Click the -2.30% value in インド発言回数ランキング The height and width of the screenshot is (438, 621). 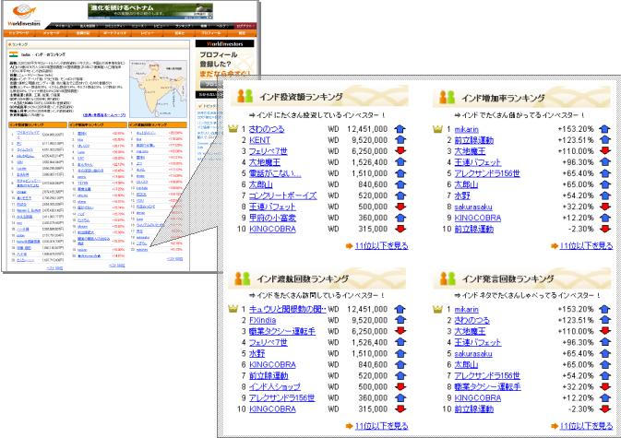[580, 408]
